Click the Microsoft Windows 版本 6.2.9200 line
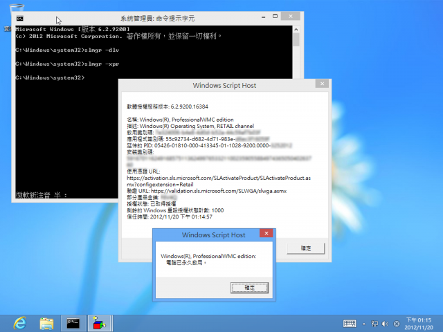 72,29
